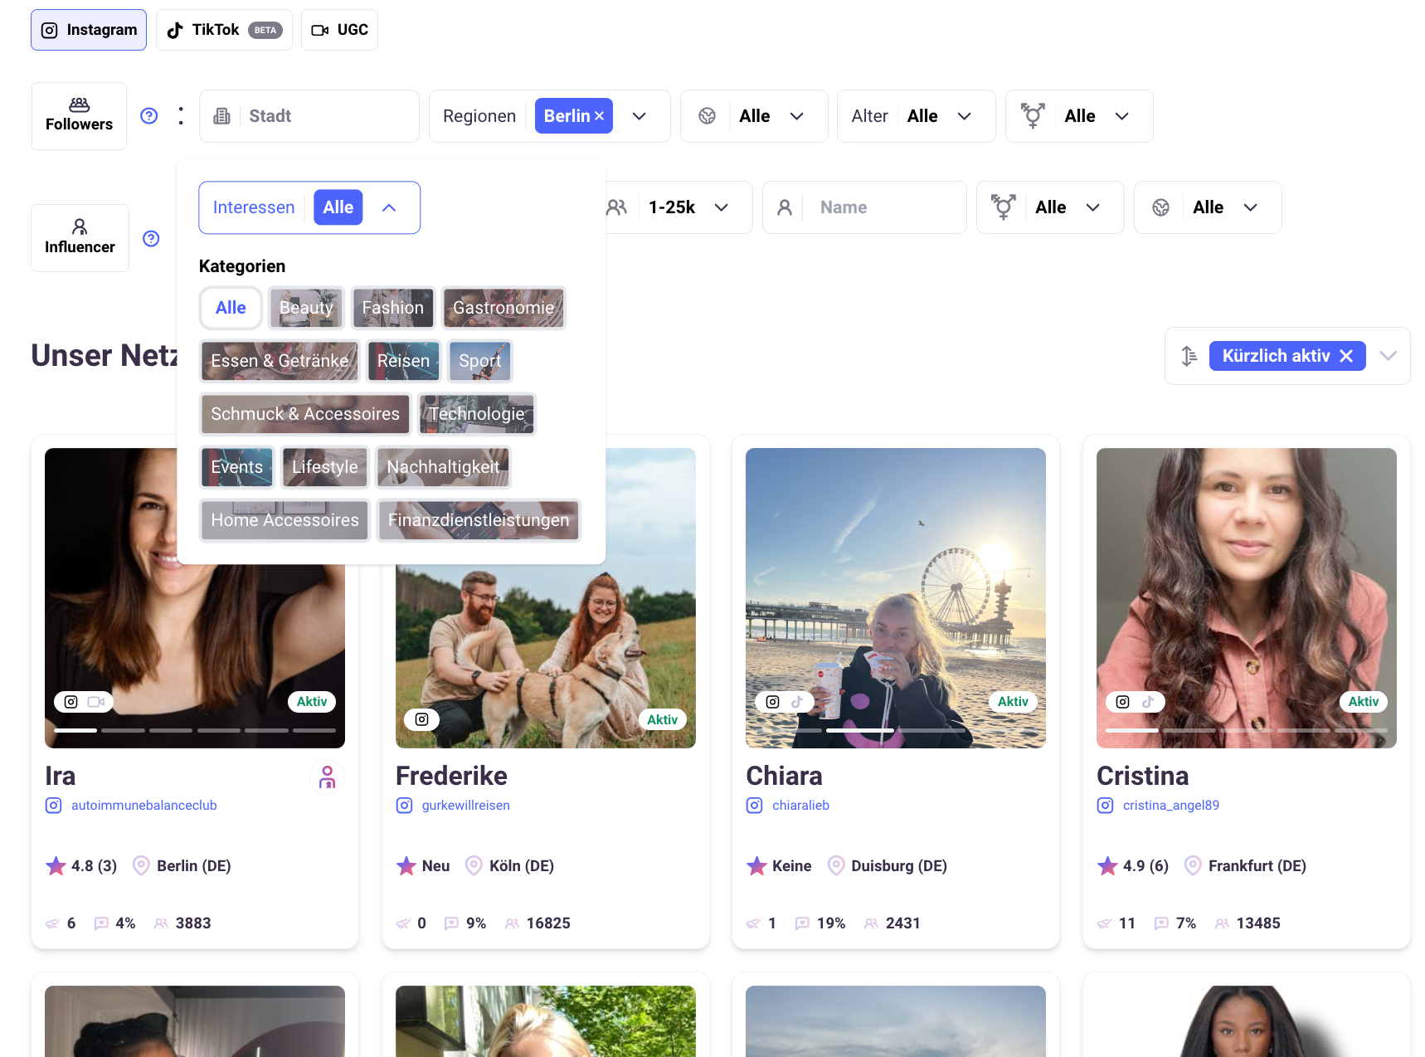The height and width of the screenshot is (1057, 1425).
Task: Open the vertical dots filter menu
Action: coord(181,116)
